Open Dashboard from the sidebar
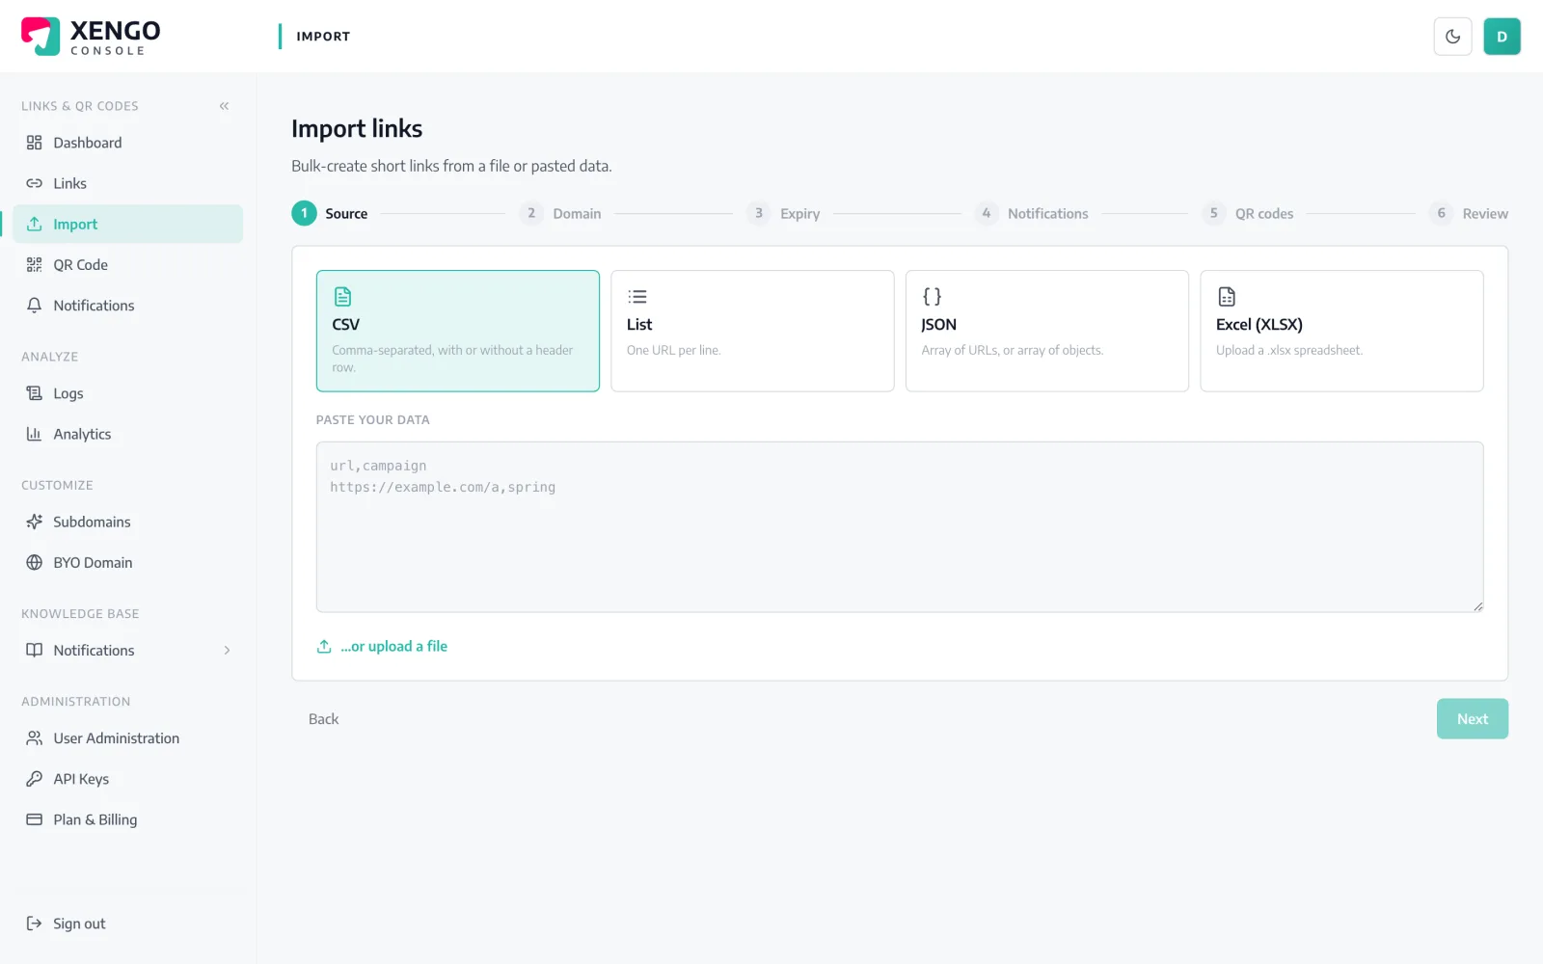The image size is (1543, 964). 128,143
